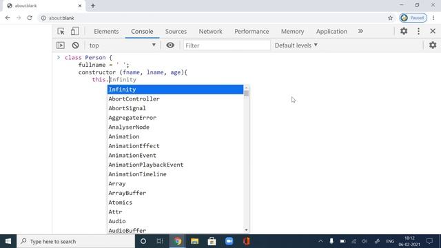Select the AnimationTimeline suggestion
Screen dimensions: 441x248
click(175, 174)
